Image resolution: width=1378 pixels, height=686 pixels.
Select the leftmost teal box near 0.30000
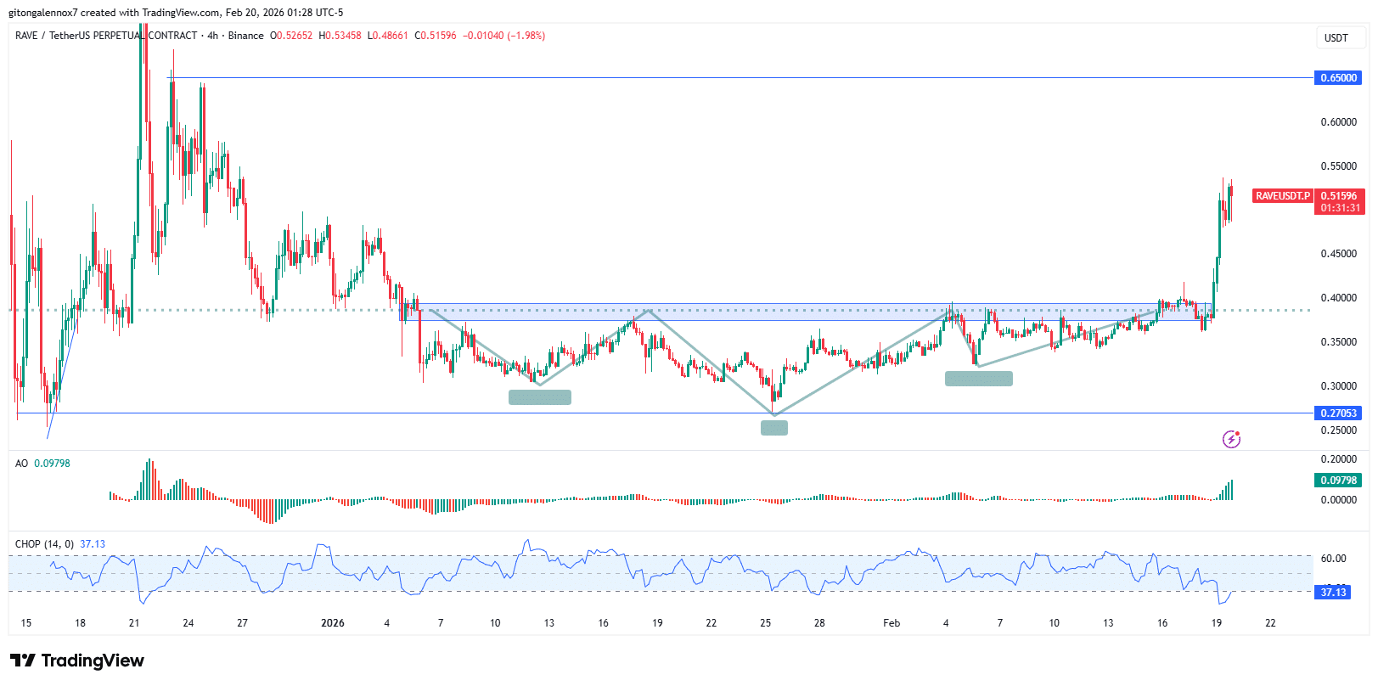[x=539, y=397]
